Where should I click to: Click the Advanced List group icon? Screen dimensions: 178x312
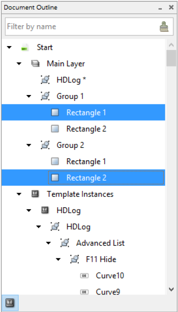65,243
